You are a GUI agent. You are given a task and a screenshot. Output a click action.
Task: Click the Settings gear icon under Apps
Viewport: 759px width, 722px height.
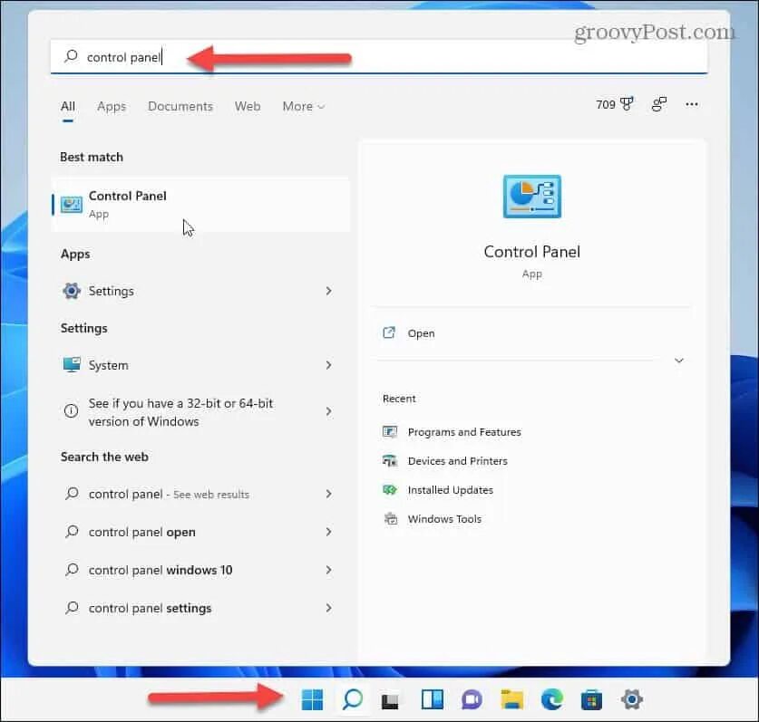tap(72, 291)
